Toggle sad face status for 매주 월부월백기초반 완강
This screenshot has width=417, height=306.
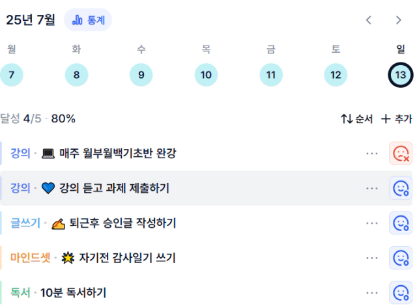(401, 153)
